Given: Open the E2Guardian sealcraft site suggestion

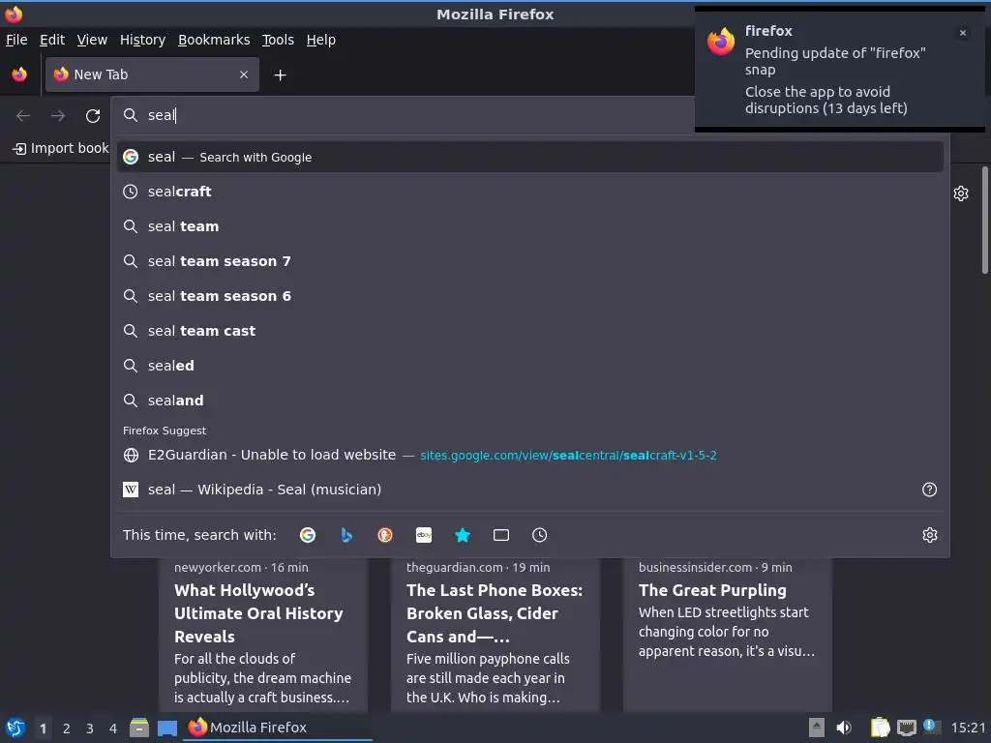Looking at the screenshot, I should tap(529, 455).
